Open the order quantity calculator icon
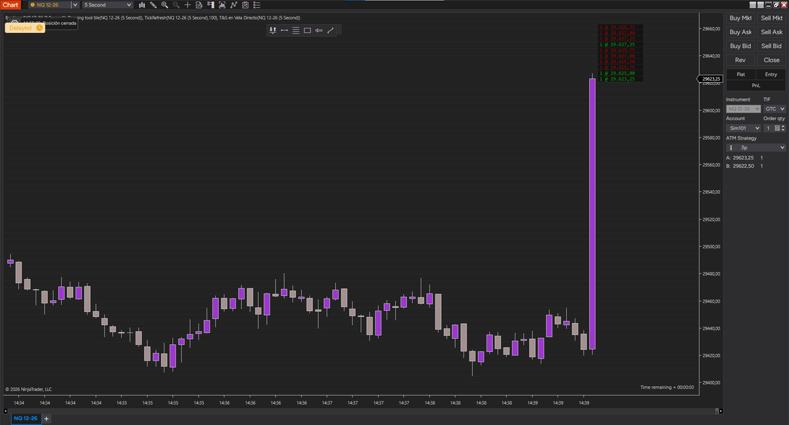 click(x=777, y=128)
